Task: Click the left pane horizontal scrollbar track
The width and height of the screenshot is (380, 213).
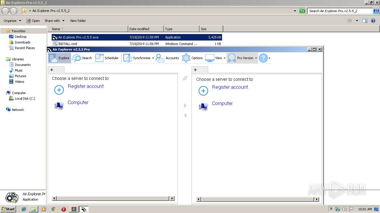Action: point(113,199)
